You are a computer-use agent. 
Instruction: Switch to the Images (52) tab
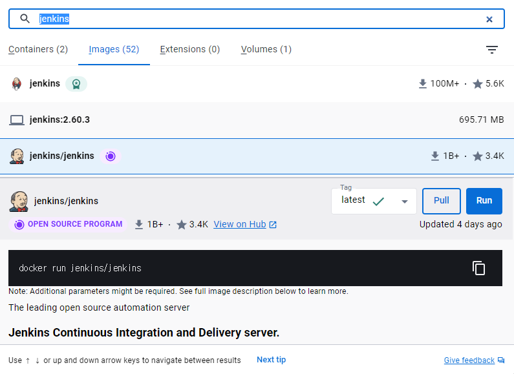click(114, 50)
